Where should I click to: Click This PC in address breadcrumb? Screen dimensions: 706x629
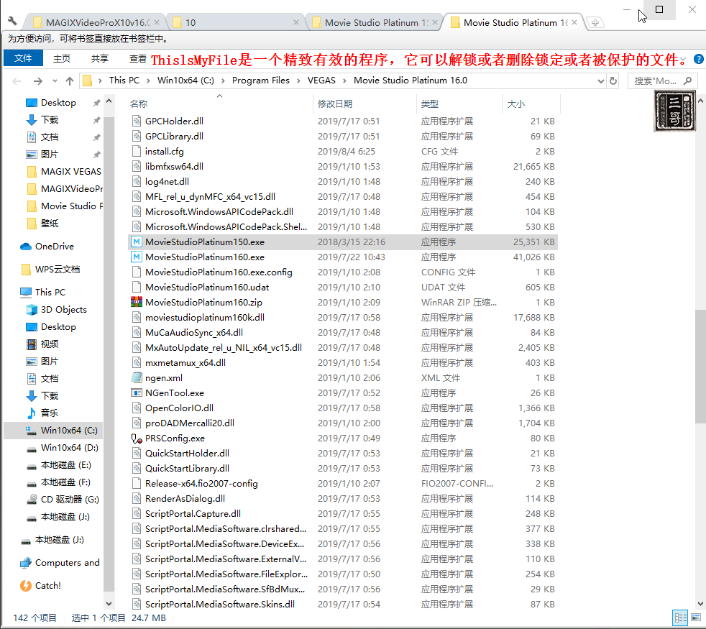(124, 81)
